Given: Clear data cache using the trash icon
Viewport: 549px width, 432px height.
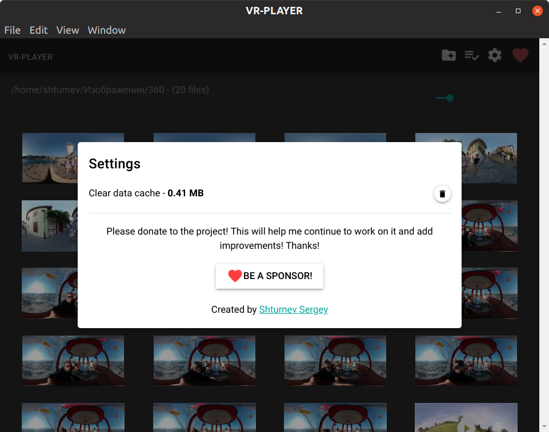Looking at the screenshot, I should [442, 193].
